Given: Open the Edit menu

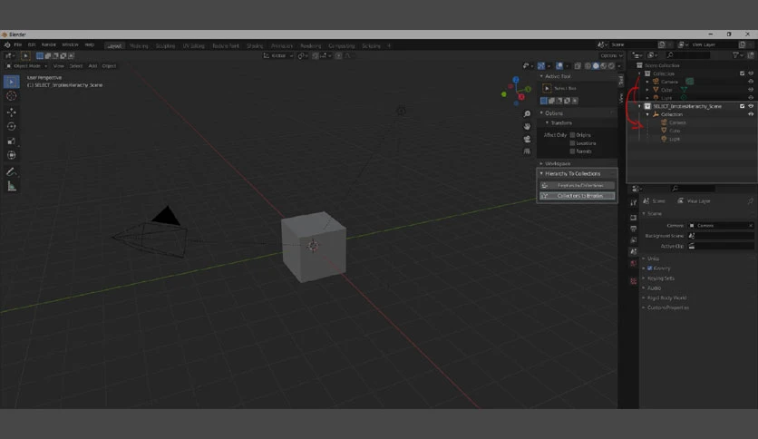Looking at the screenshot, I should click(x=32, y=45).
